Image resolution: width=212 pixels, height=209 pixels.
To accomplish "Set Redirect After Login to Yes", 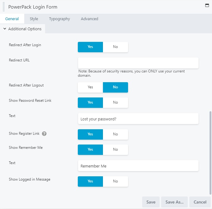I will pos(90,47).
